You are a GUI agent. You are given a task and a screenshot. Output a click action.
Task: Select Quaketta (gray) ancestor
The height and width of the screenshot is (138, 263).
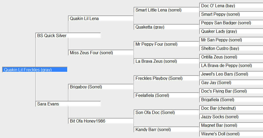[166, 27]
